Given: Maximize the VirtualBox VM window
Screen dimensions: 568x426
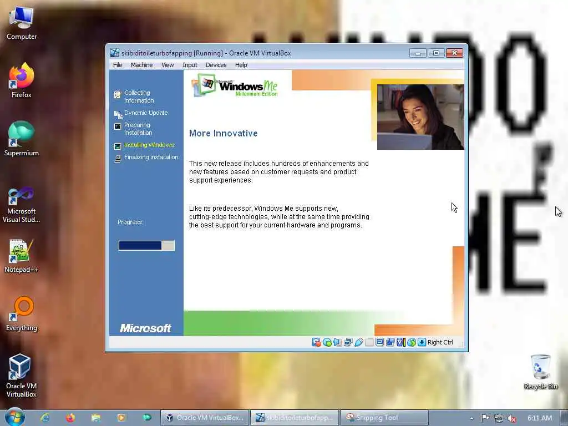Looking at the screenshot, I should click(x=436, y=53).
